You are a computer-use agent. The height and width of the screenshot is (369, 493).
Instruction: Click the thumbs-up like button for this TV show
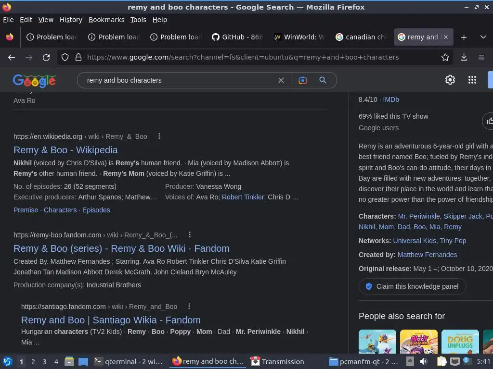(x=489, y=121)
